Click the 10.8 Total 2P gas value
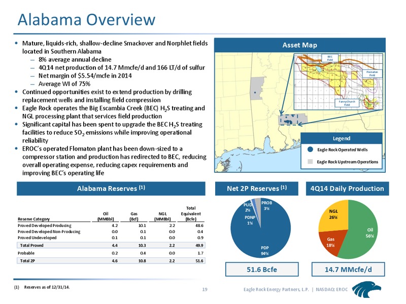Screen dimensions: 406x304 tap(142, 261)
